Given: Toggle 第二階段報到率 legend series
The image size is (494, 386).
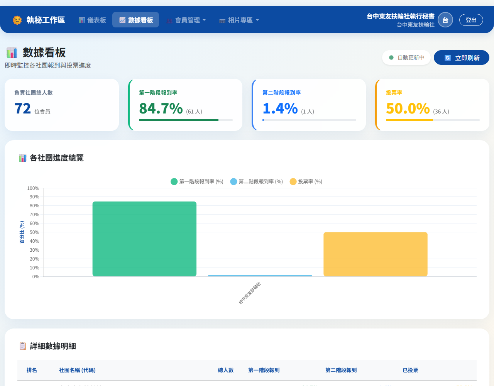Looking at the screenshot, I should [256, 181].
